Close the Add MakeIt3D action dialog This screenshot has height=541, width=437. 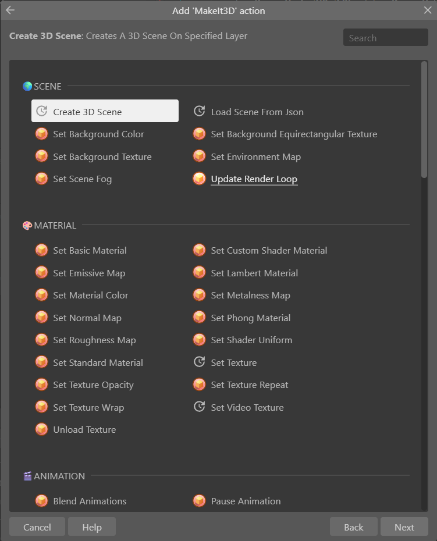(428, 10)
